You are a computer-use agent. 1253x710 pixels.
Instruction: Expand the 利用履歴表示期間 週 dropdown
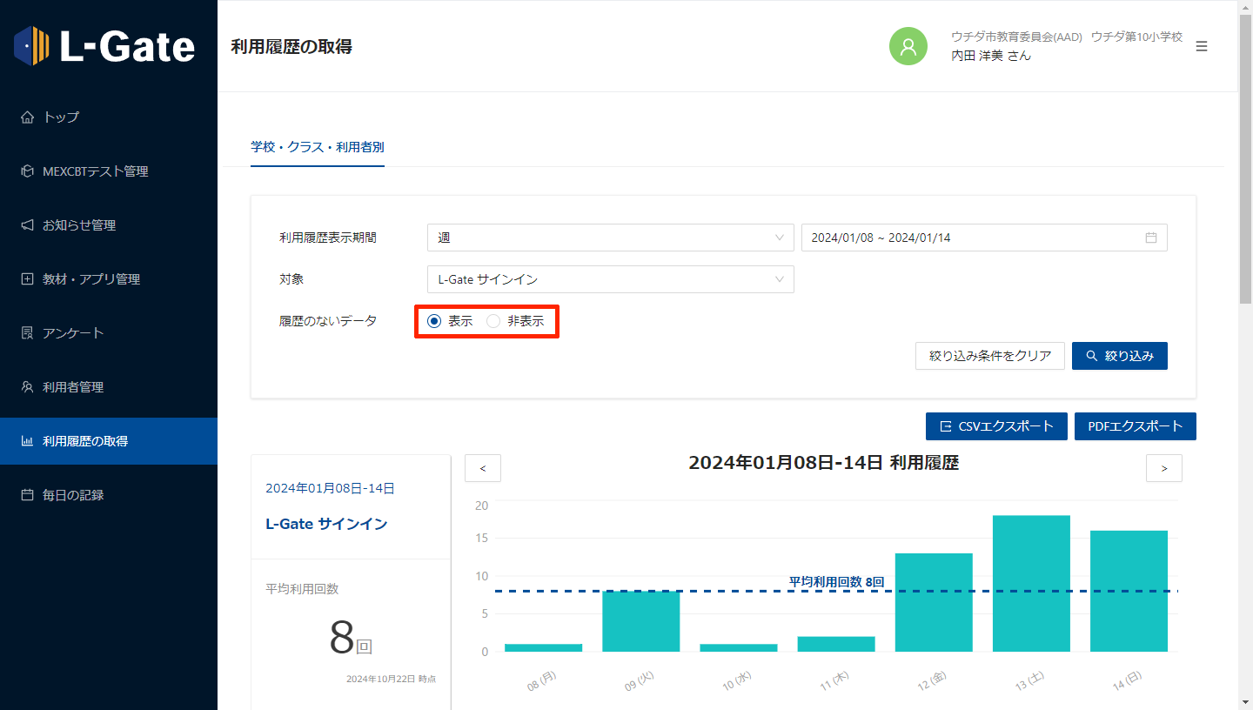pyautogui.click(x=610, y=238)
